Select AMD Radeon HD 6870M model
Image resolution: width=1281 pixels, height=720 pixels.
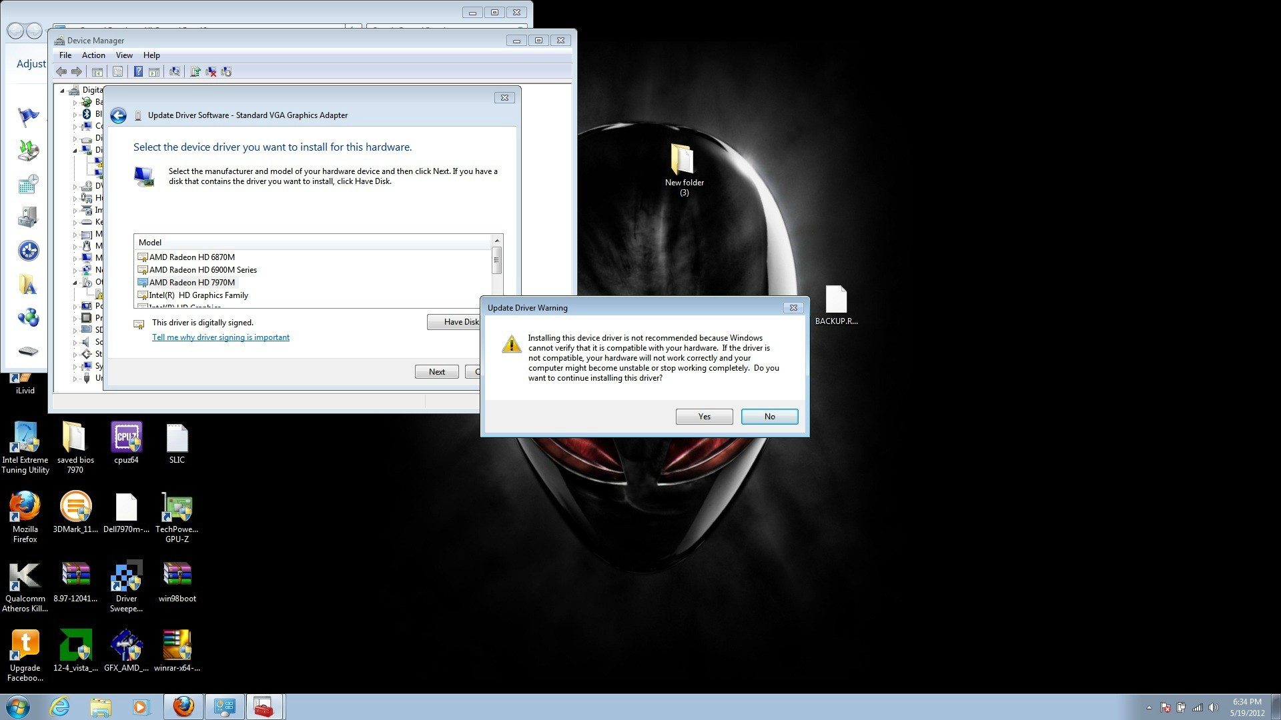[x=186, y=257]
